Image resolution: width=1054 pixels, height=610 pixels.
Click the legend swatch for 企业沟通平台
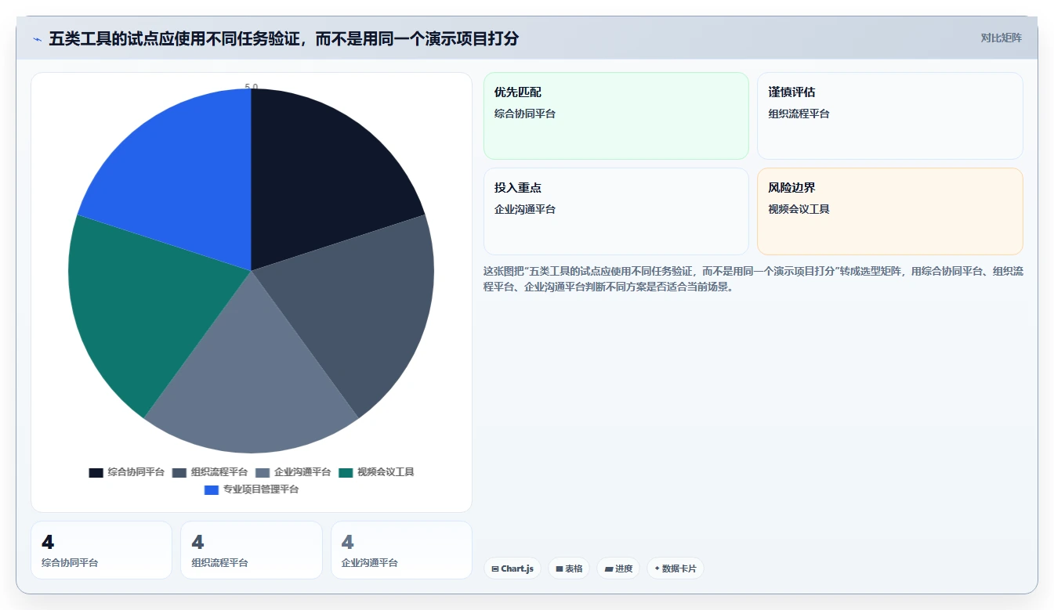point(262,472)
